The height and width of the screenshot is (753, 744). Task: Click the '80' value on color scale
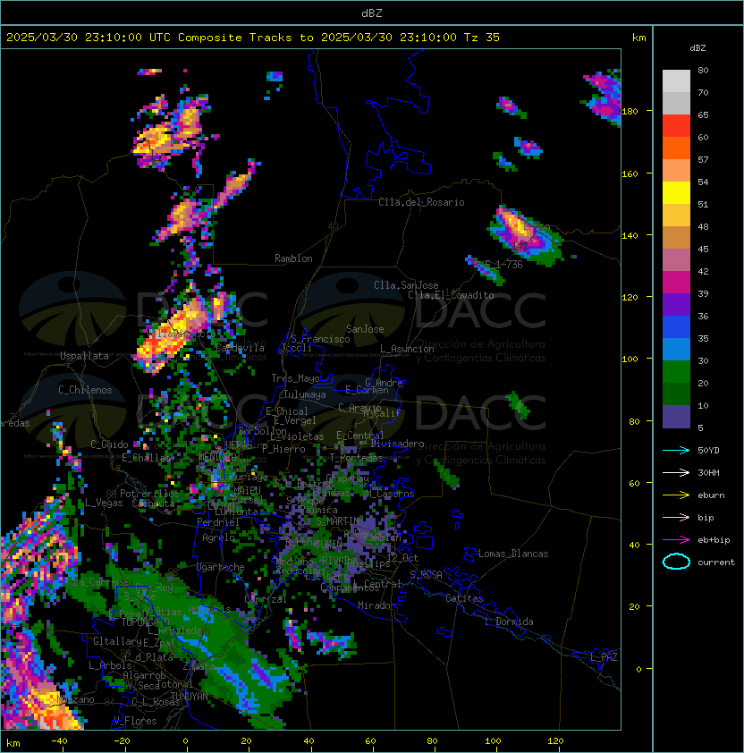pos(703,70)
